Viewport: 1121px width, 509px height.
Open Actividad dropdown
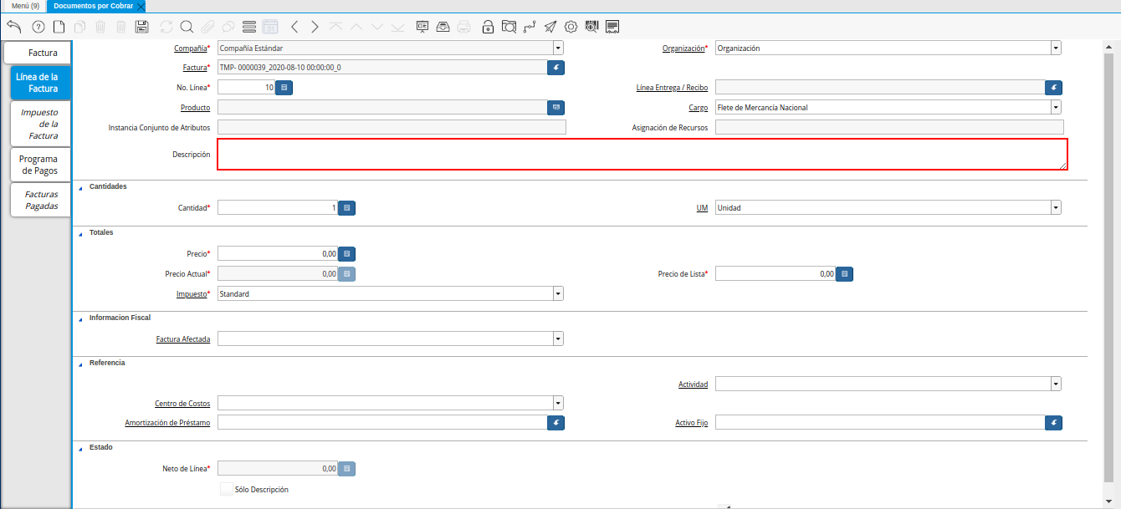coord(1056,384)
